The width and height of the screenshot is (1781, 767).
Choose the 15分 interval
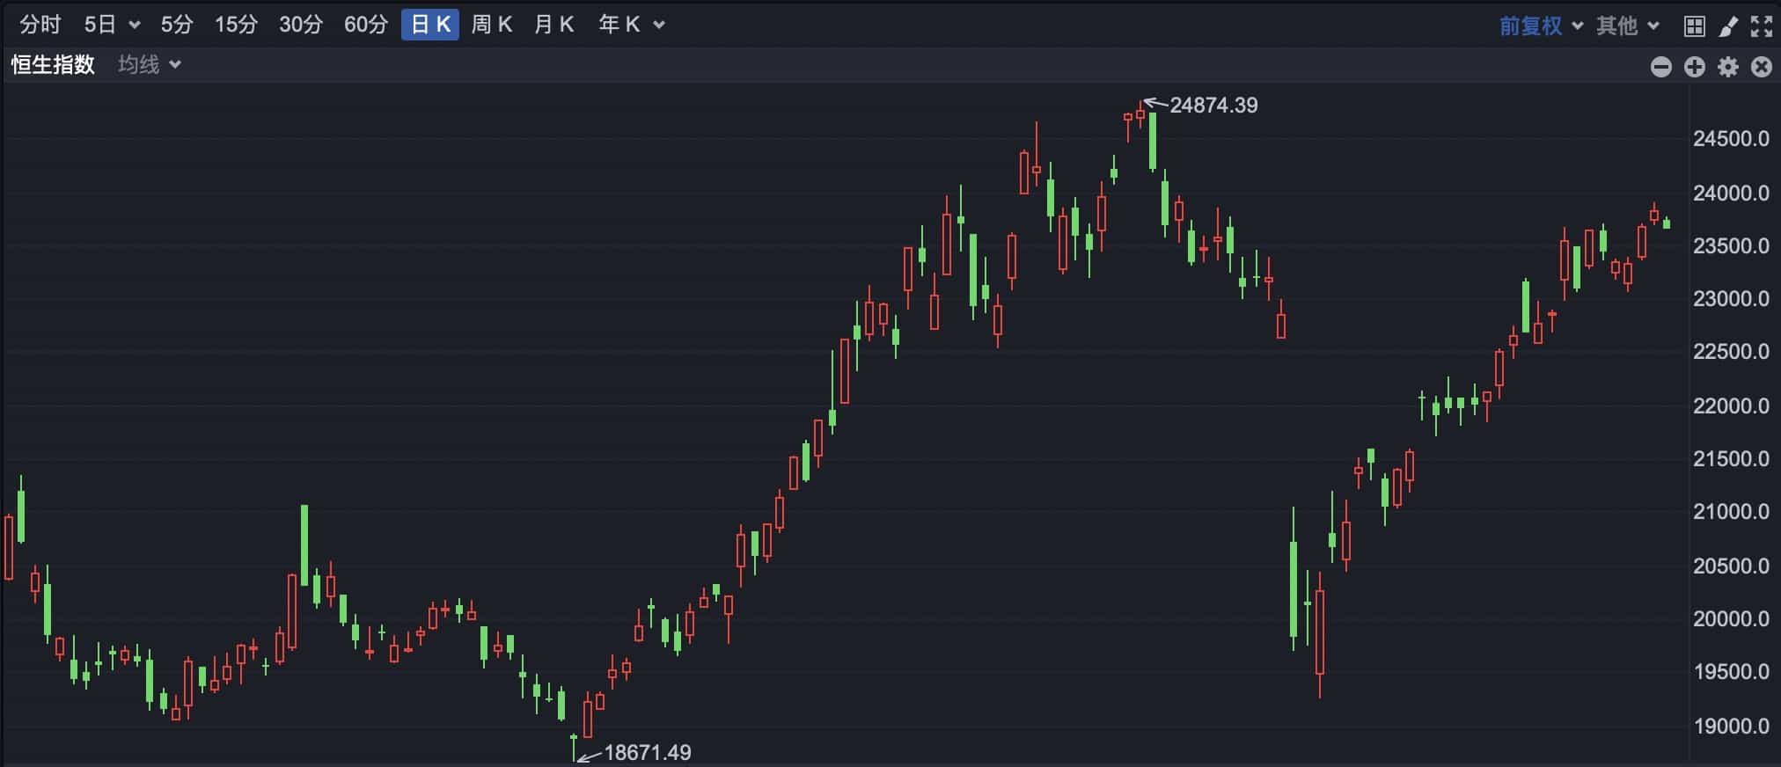click(x=236, y=25)
